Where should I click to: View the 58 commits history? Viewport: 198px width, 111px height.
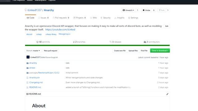click(43, 42)
